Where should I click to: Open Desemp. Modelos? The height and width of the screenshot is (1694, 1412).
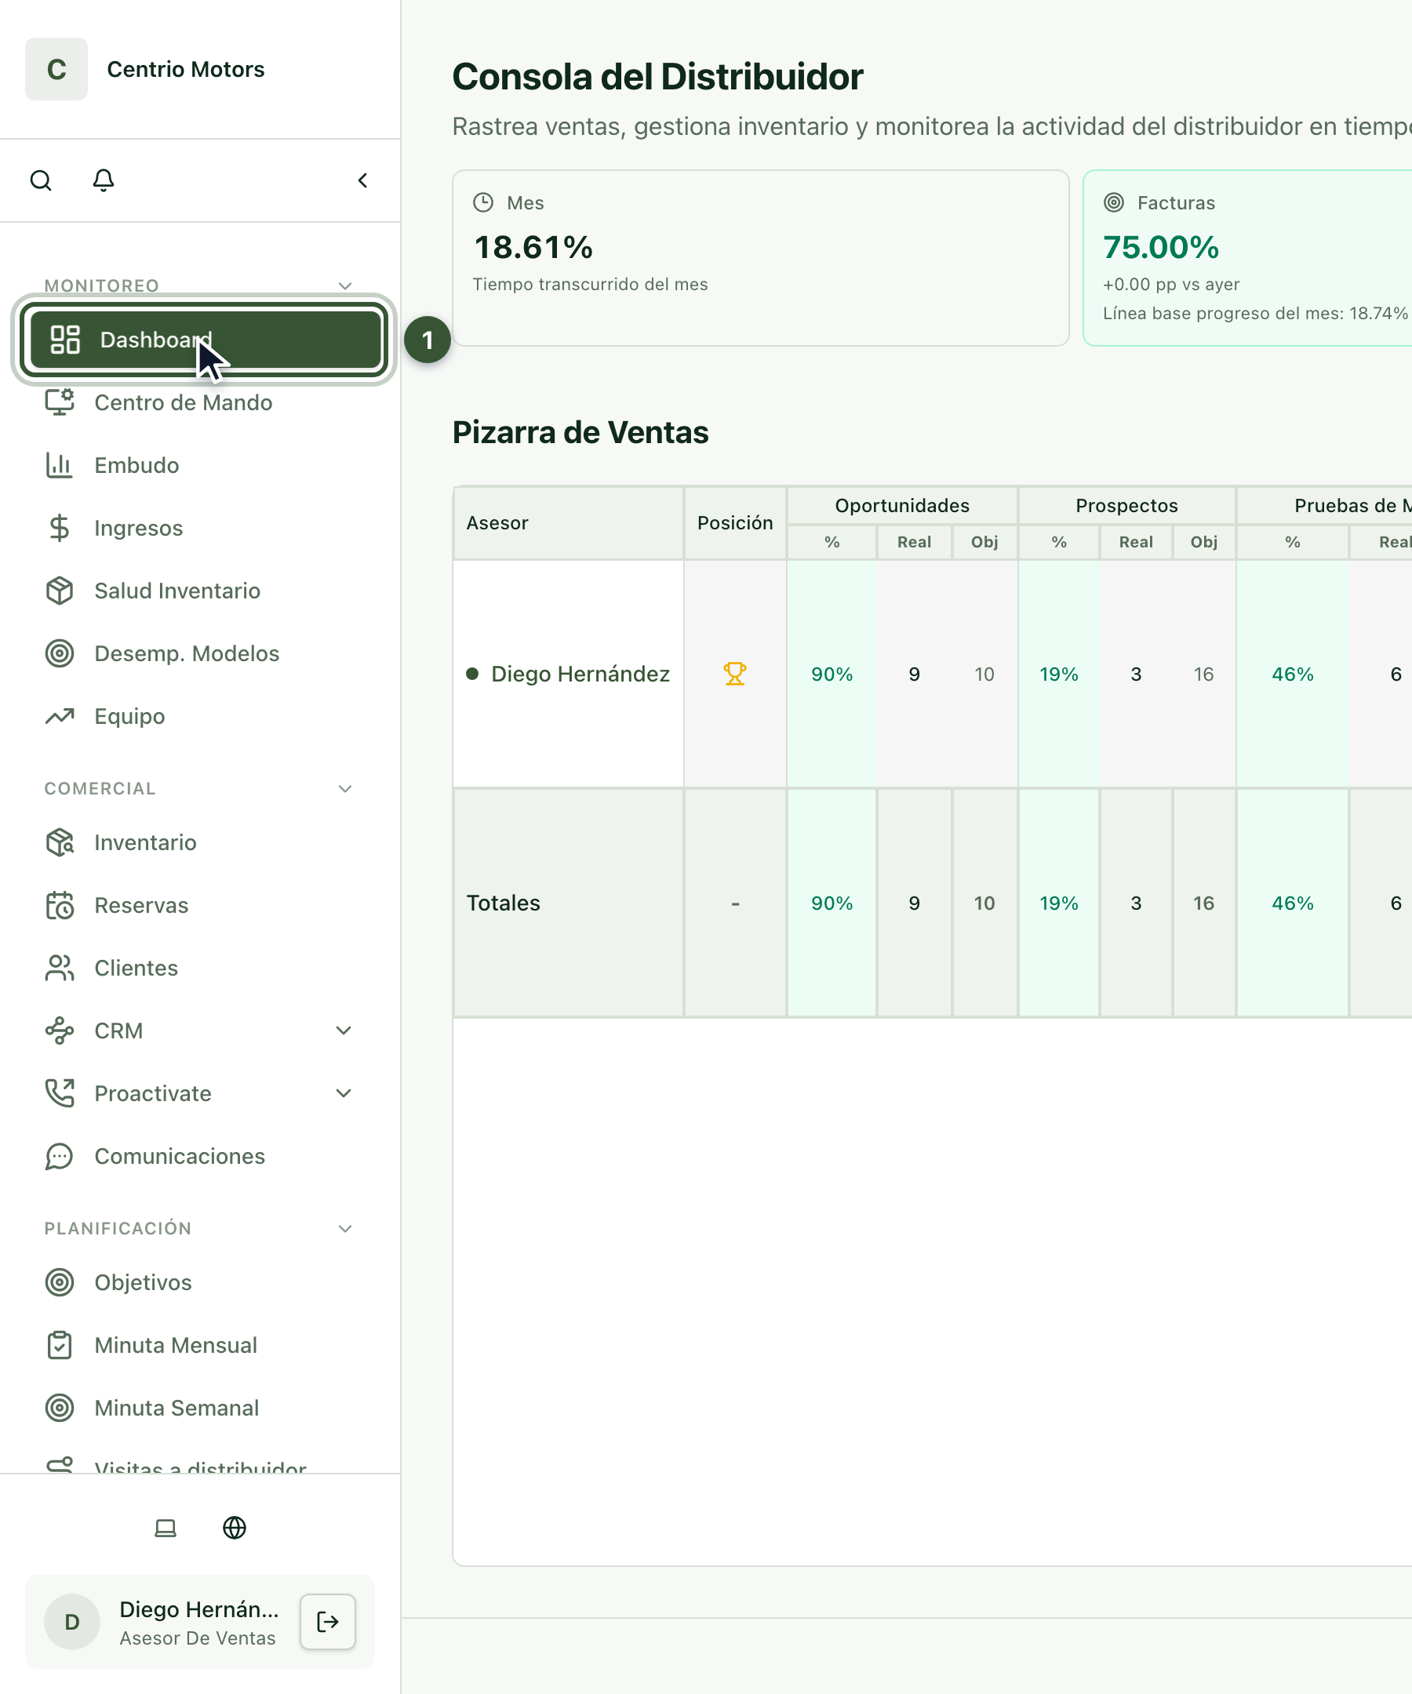click(x=200, y=653)
